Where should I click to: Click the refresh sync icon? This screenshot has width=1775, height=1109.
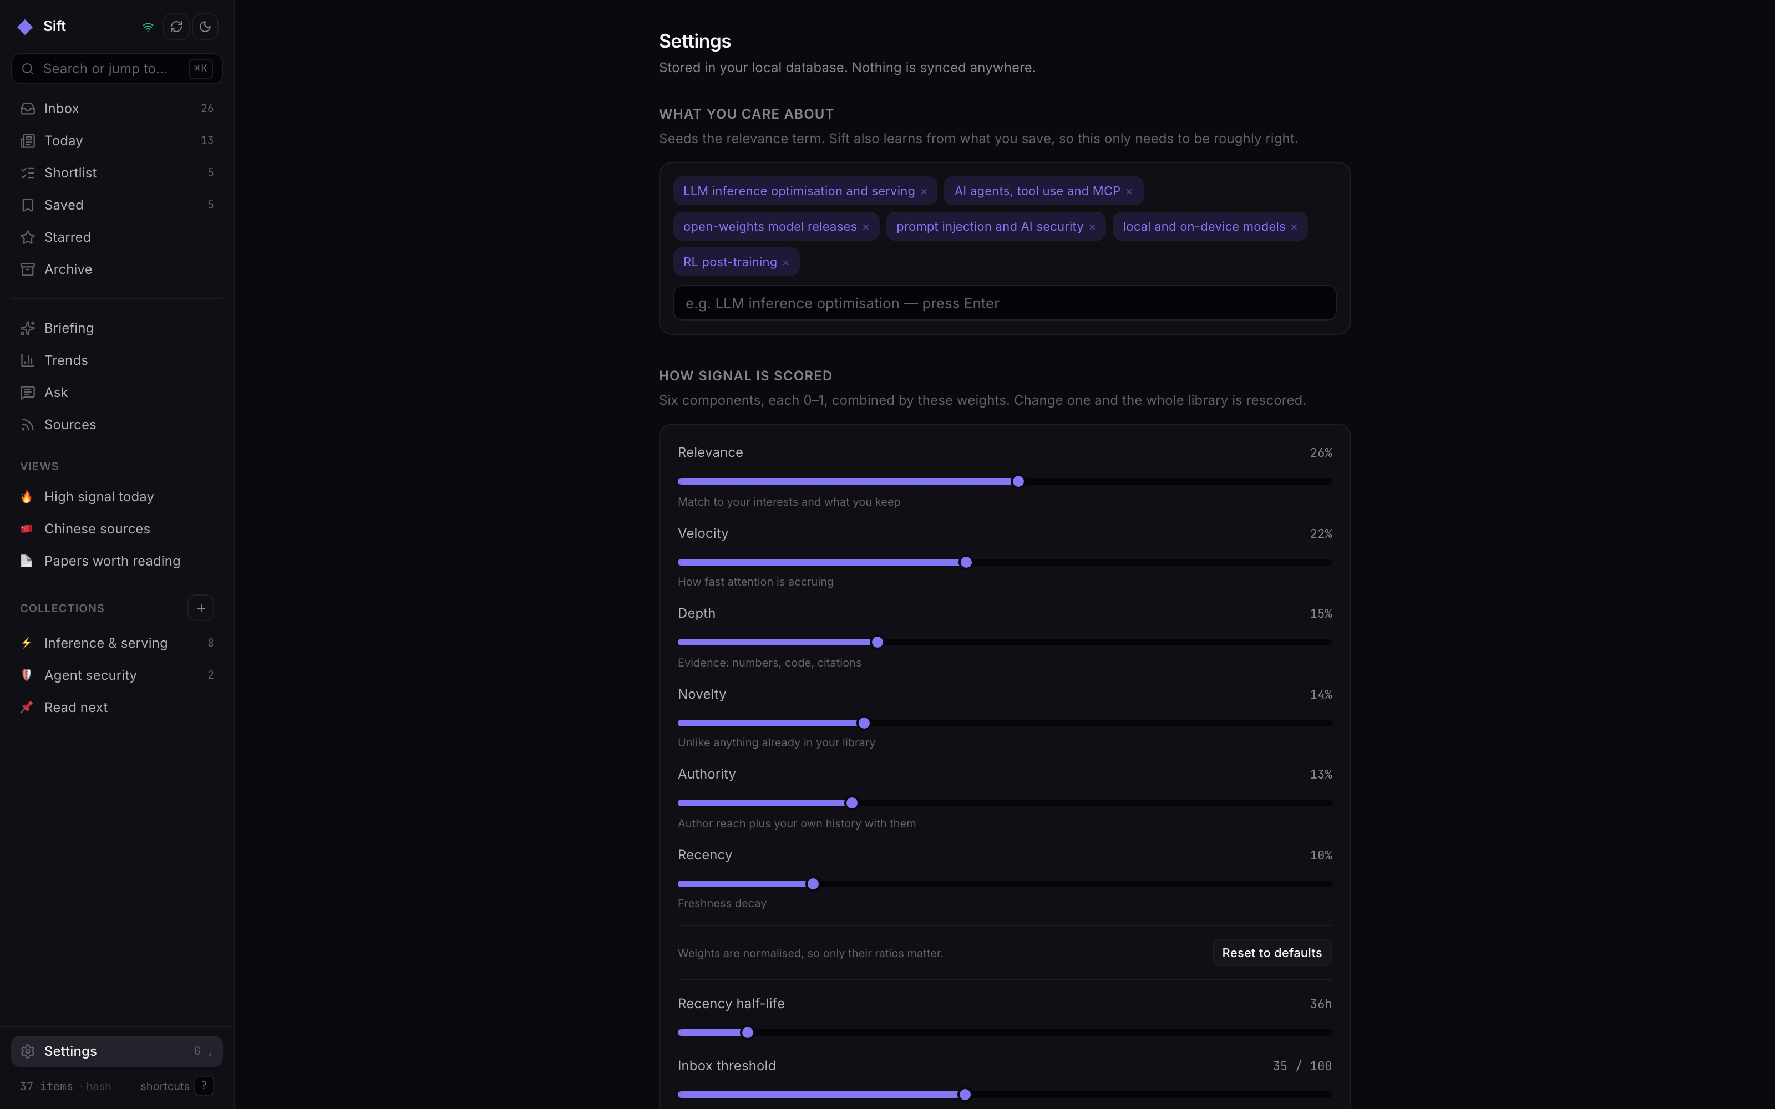tap(176, 27)
